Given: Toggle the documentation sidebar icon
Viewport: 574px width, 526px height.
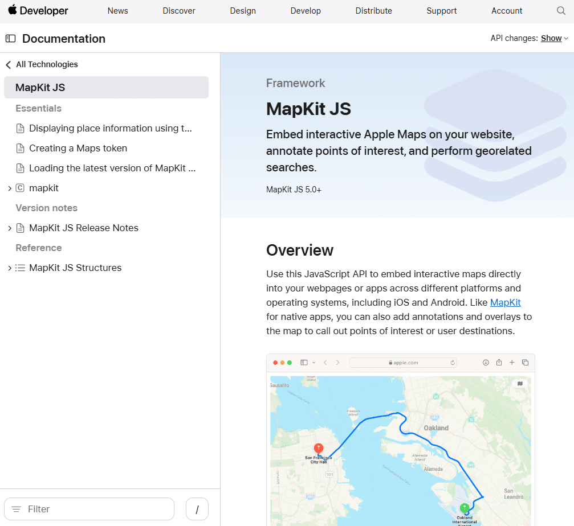Looking at the screenshot, I should click(x=11, y=38).
